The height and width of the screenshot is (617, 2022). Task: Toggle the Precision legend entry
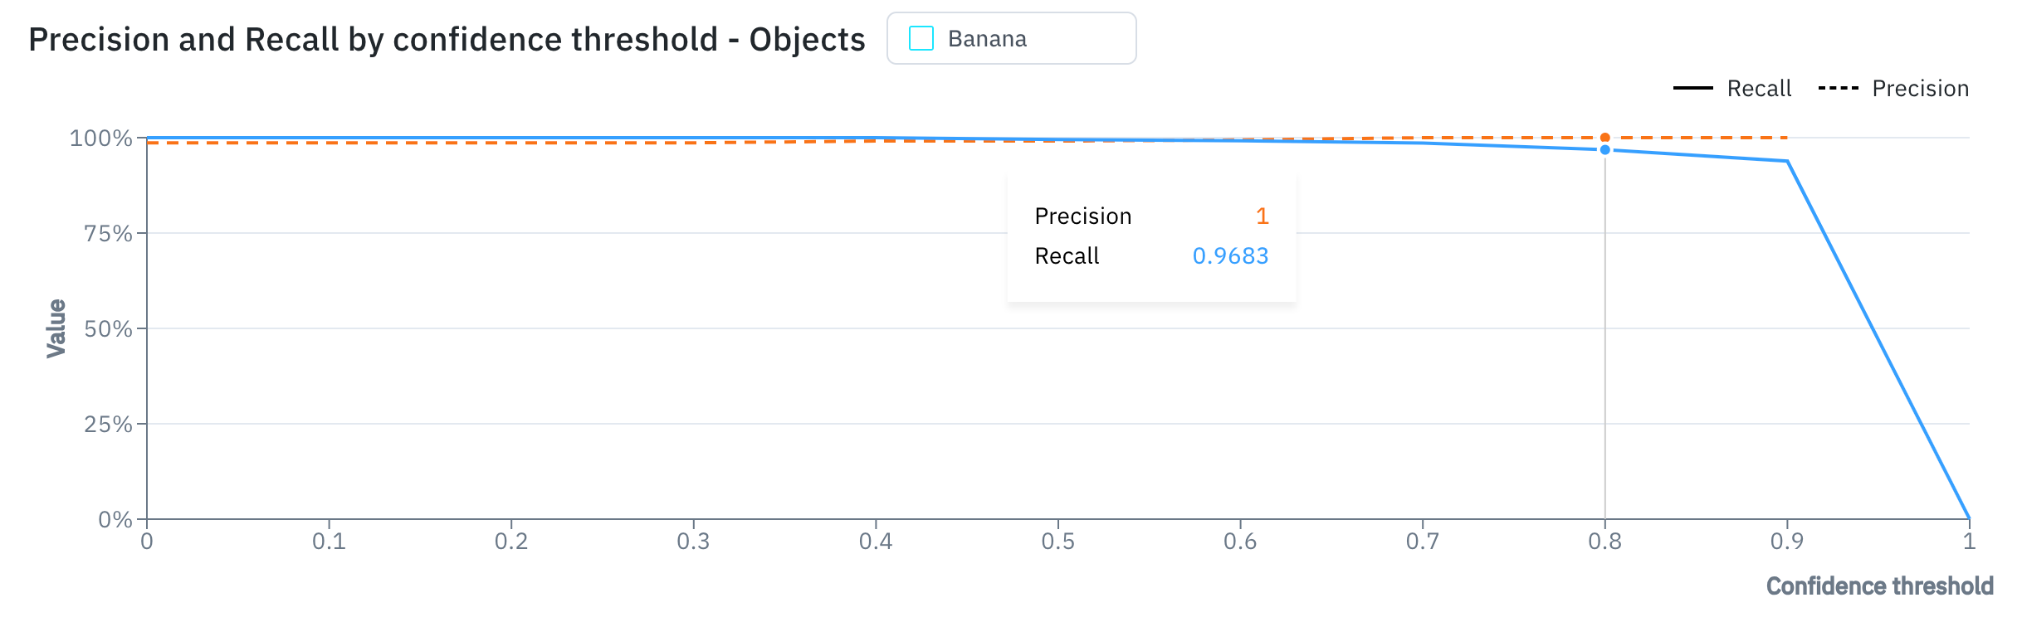[1893, 88]
